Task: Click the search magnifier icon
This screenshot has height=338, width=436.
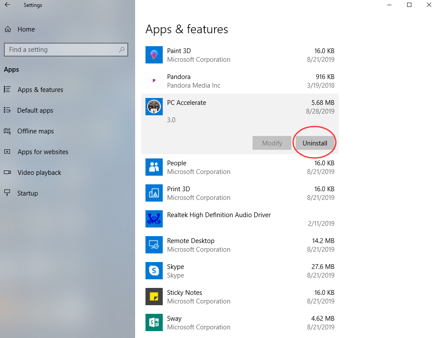Action: [122, 50]
